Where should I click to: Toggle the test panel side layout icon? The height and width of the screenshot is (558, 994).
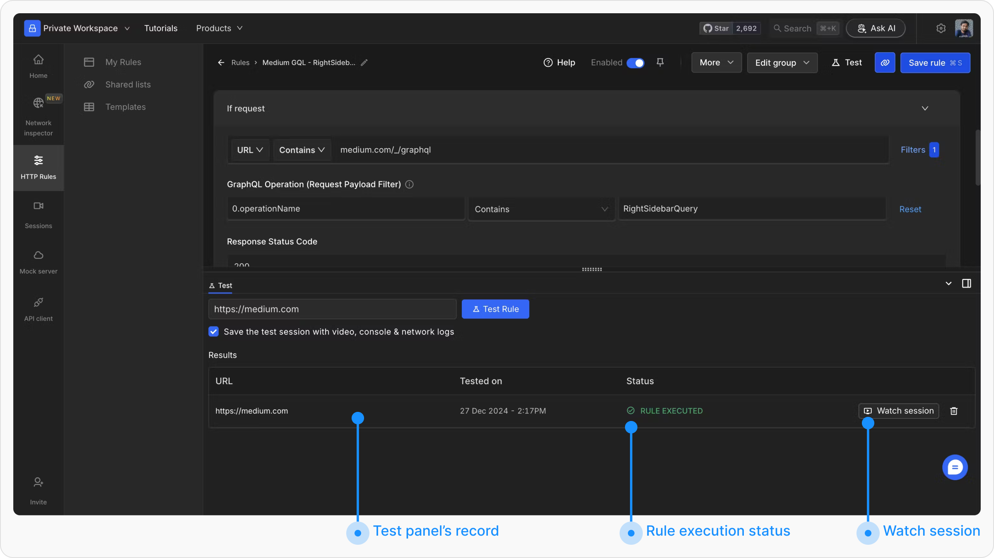[967, 284]
